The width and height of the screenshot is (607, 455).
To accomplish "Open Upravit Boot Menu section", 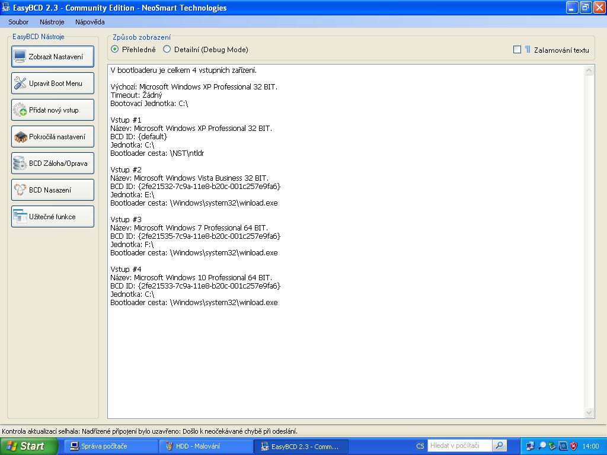I will point(53,83).
